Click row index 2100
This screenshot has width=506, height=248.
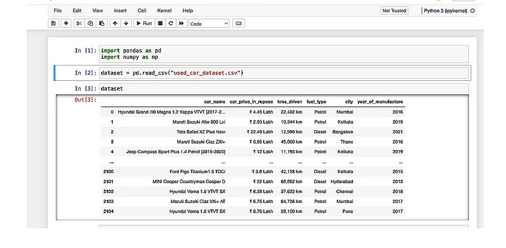tap(108, 172)
